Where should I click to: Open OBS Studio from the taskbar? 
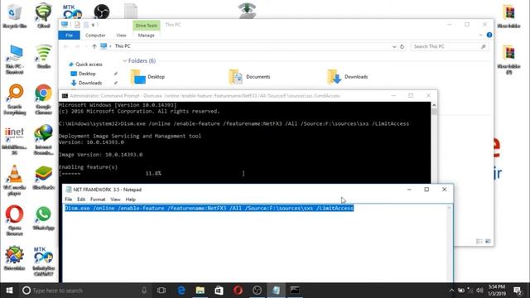(x=257, y=291)
